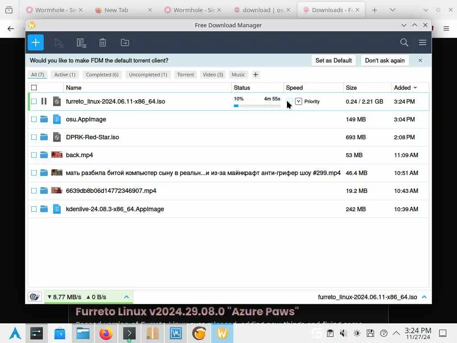
Task: Click the back.mp4 video thumbnail
Action: [57, 155]
